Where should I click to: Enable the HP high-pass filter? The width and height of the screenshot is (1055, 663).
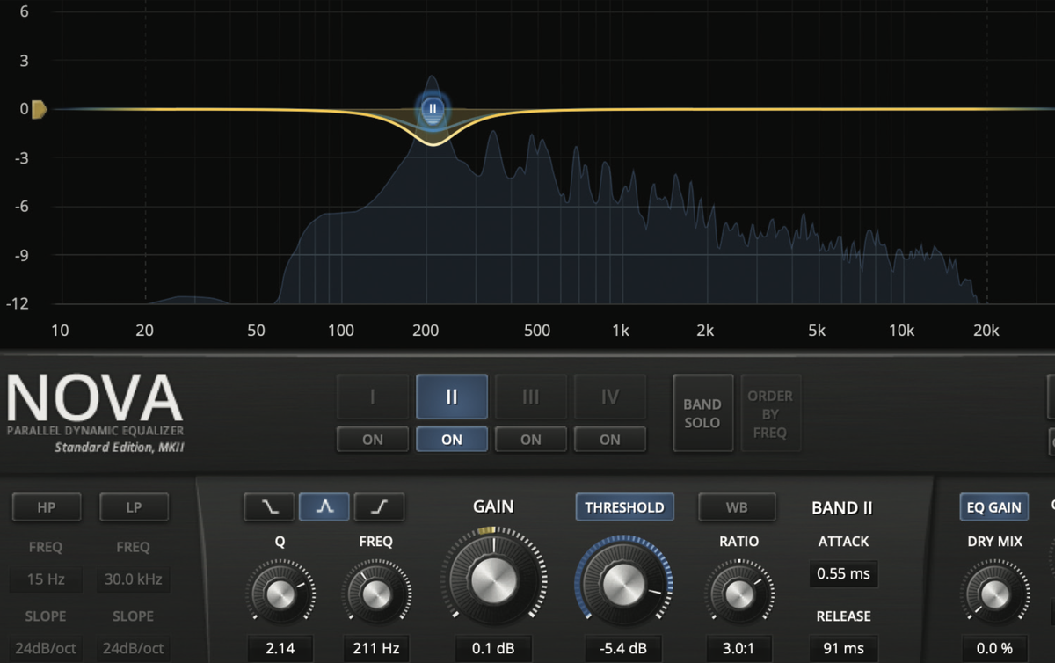point(47,506)
